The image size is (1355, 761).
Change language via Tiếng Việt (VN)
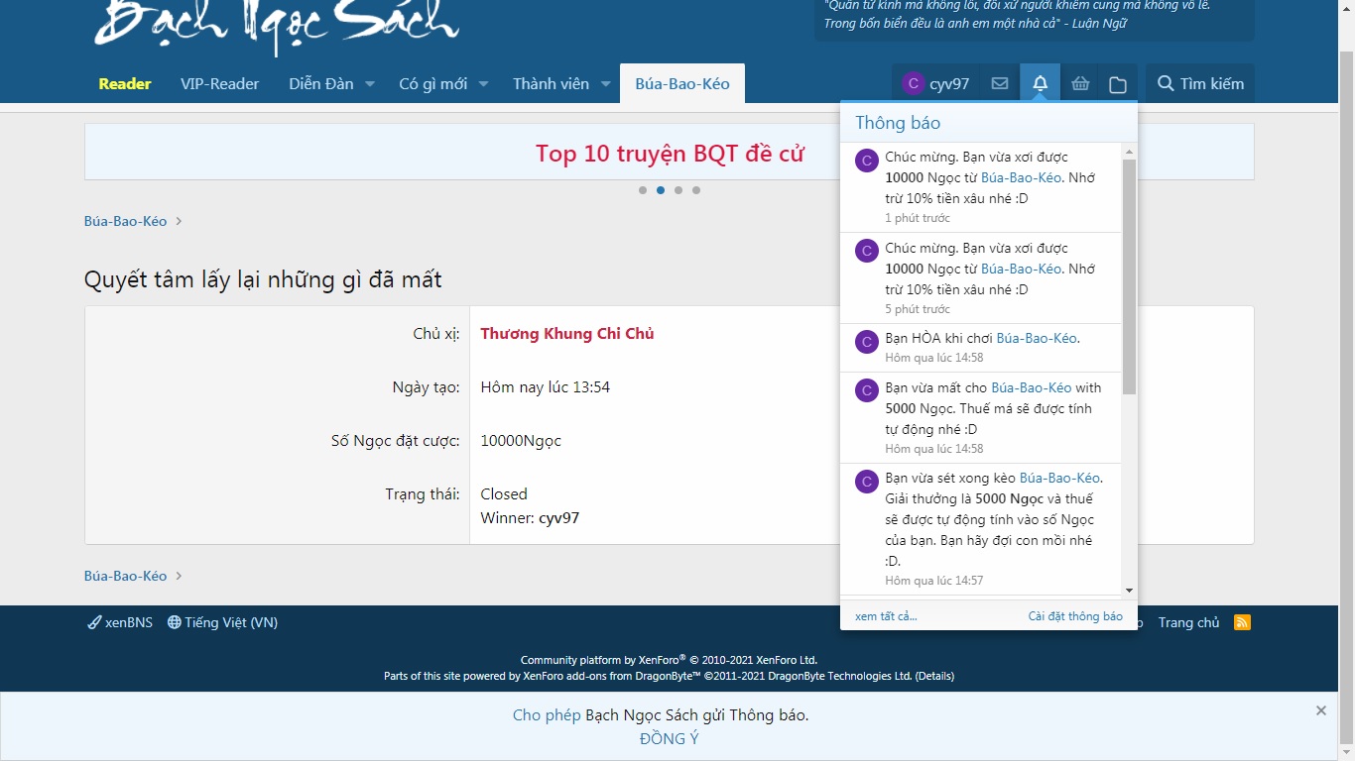pos(222,622)
